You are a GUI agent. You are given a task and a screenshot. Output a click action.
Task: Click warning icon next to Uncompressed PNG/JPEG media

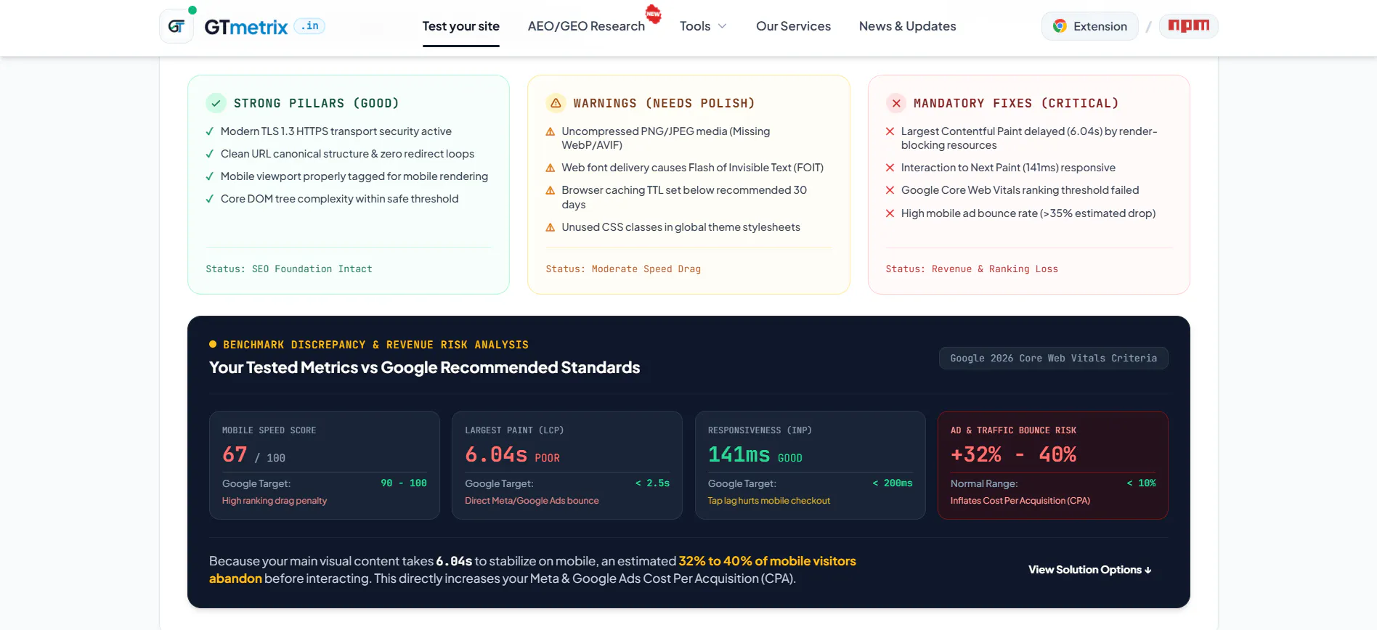pos(551,131)
